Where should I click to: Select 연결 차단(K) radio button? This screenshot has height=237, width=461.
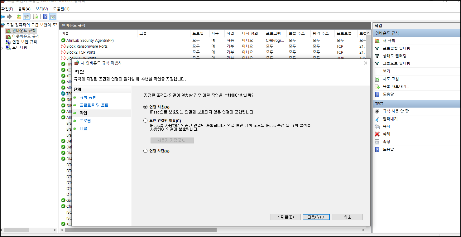(145, 151)
